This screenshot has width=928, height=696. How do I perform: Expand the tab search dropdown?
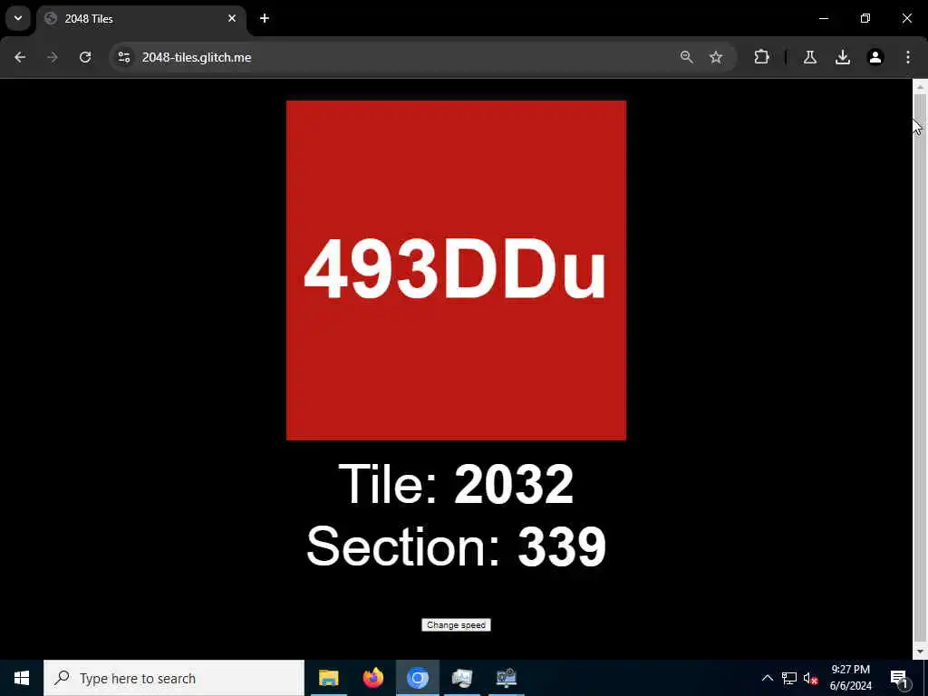tap(18, 18)
